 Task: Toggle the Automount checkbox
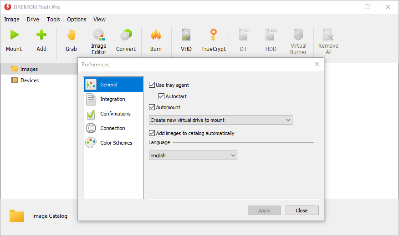click(152, 107)
